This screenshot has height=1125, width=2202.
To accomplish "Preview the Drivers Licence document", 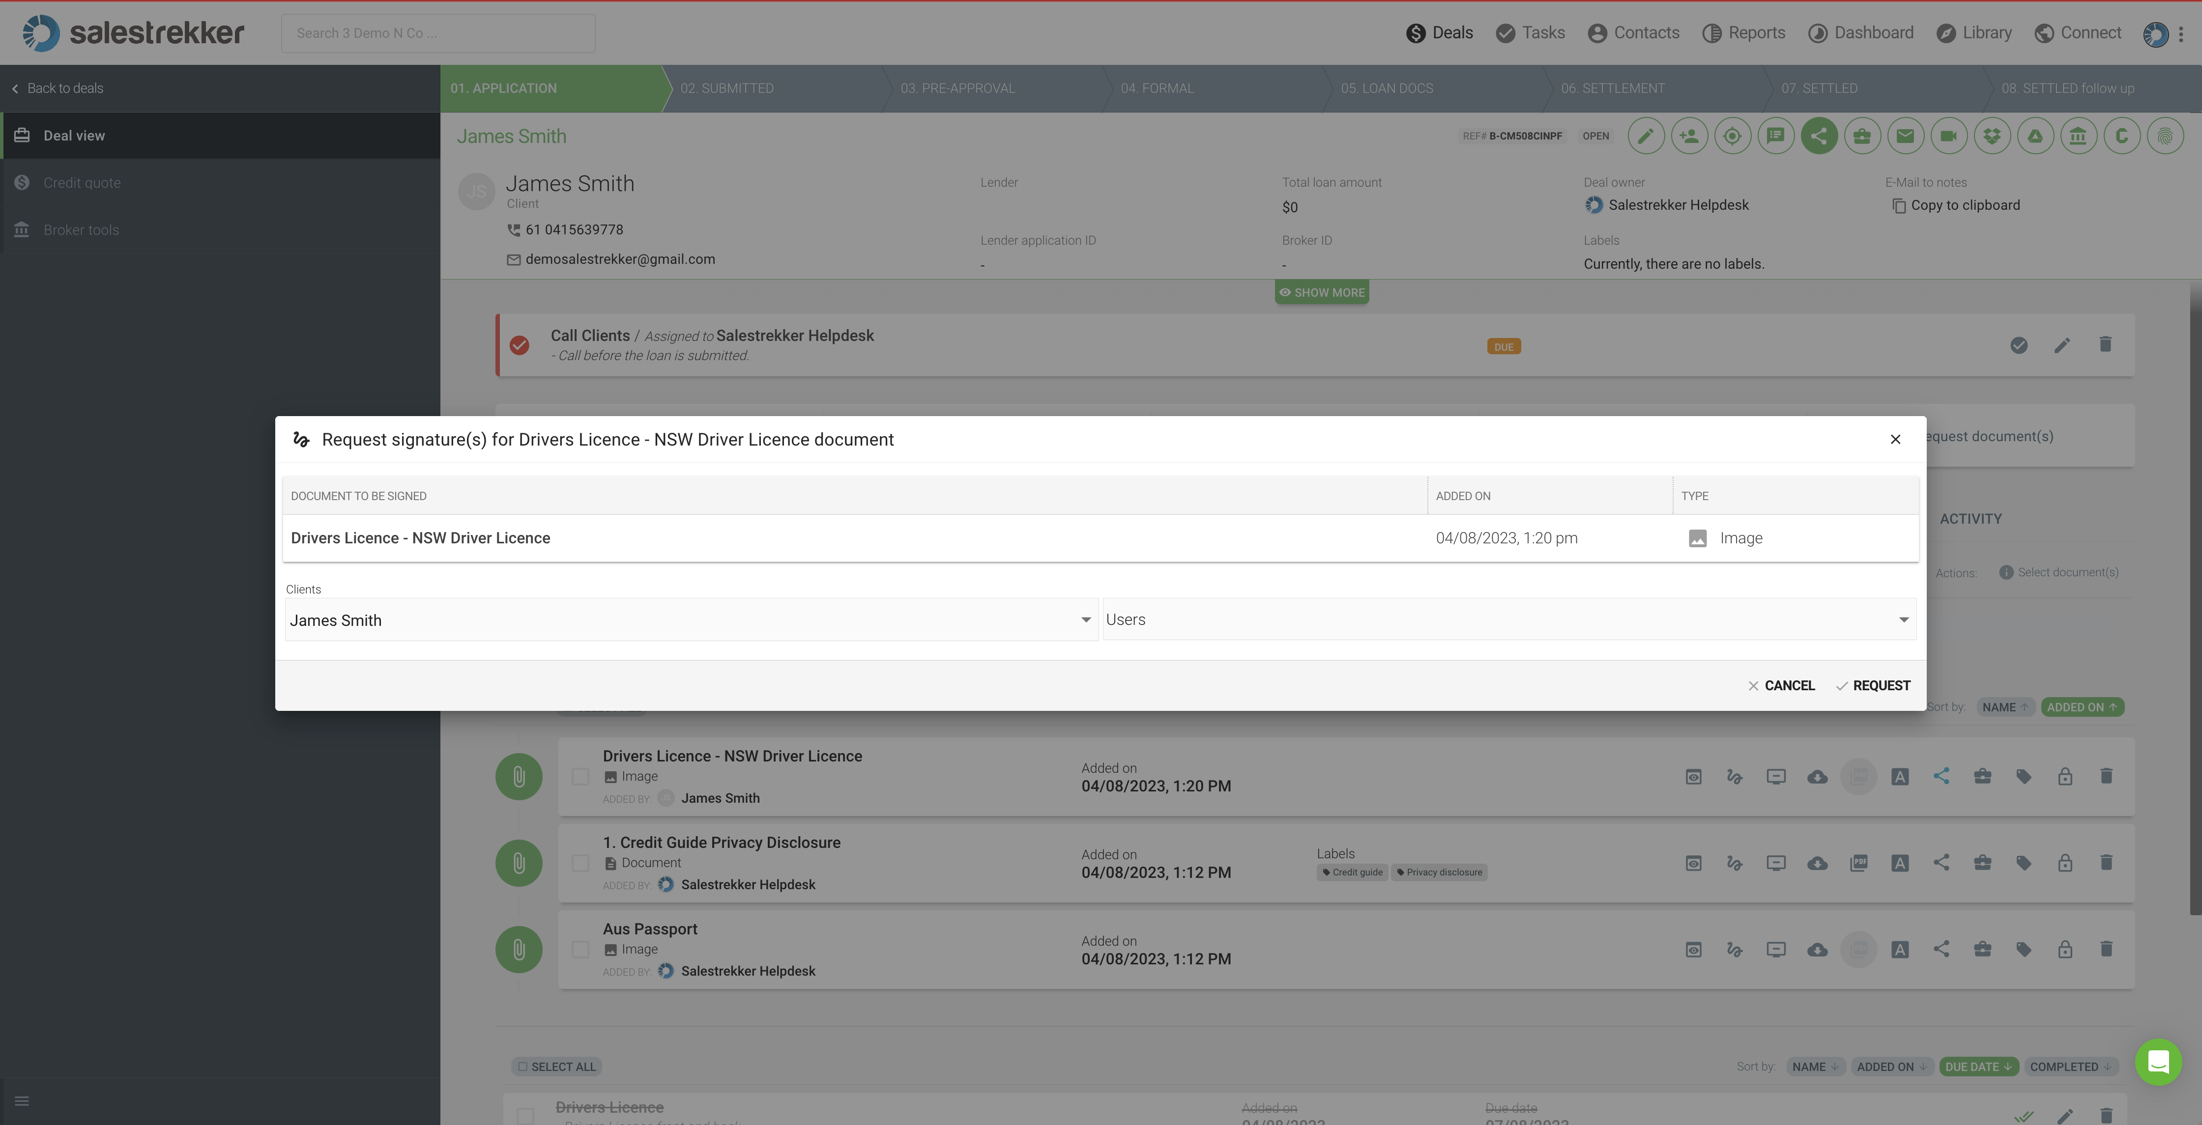I will point(1693,777).
